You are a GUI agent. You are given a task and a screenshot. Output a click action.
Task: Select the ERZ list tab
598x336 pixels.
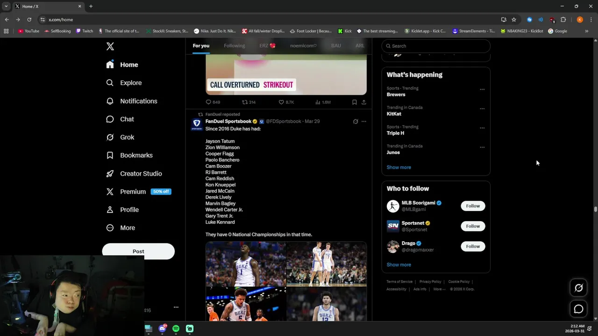[268, 46]
